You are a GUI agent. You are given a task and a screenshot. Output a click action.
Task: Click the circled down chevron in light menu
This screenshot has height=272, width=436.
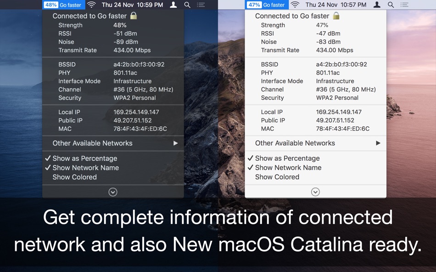[315, 192]
